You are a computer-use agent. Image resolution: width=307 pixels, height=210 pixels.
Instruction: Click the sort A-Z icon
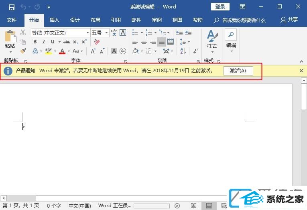183,51
